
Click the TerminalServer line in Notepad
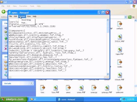pos(42,53)
